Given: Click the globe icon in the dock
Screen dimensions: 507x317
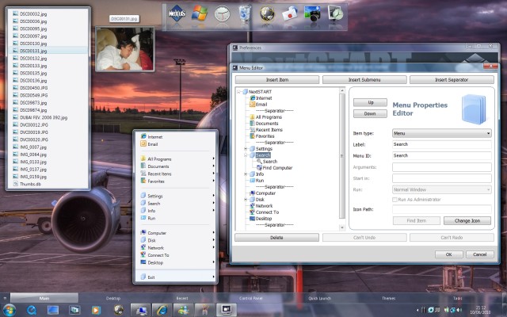Looking at the screenshot, I should (268, 13).
